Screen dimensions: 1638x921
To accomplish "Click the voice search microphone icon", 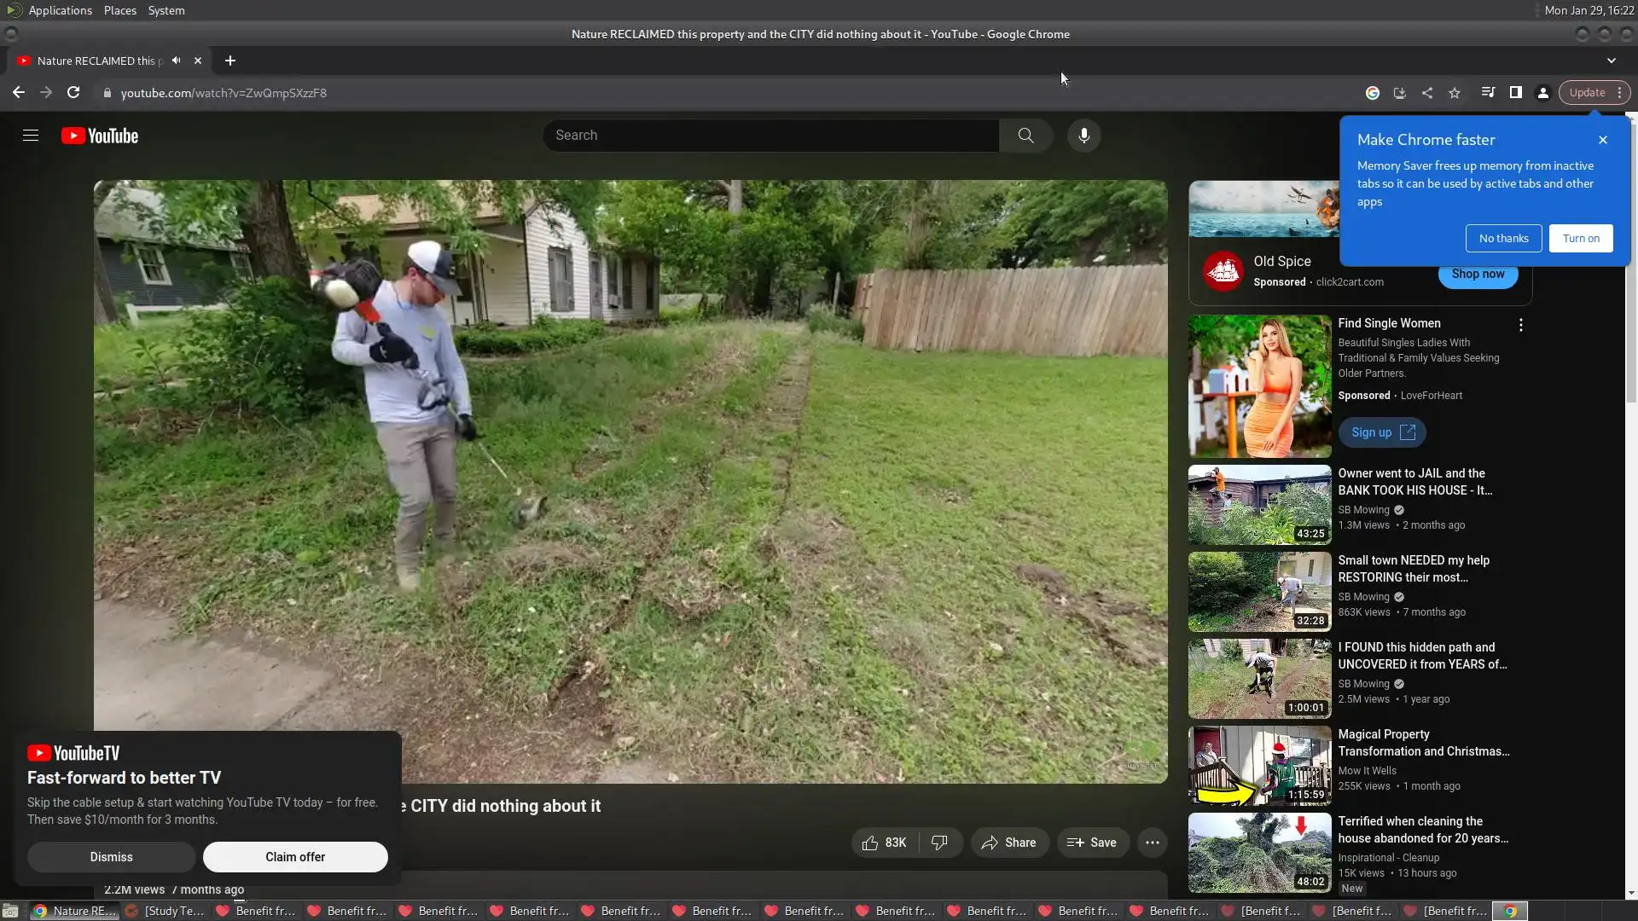I will (1083, 136).
